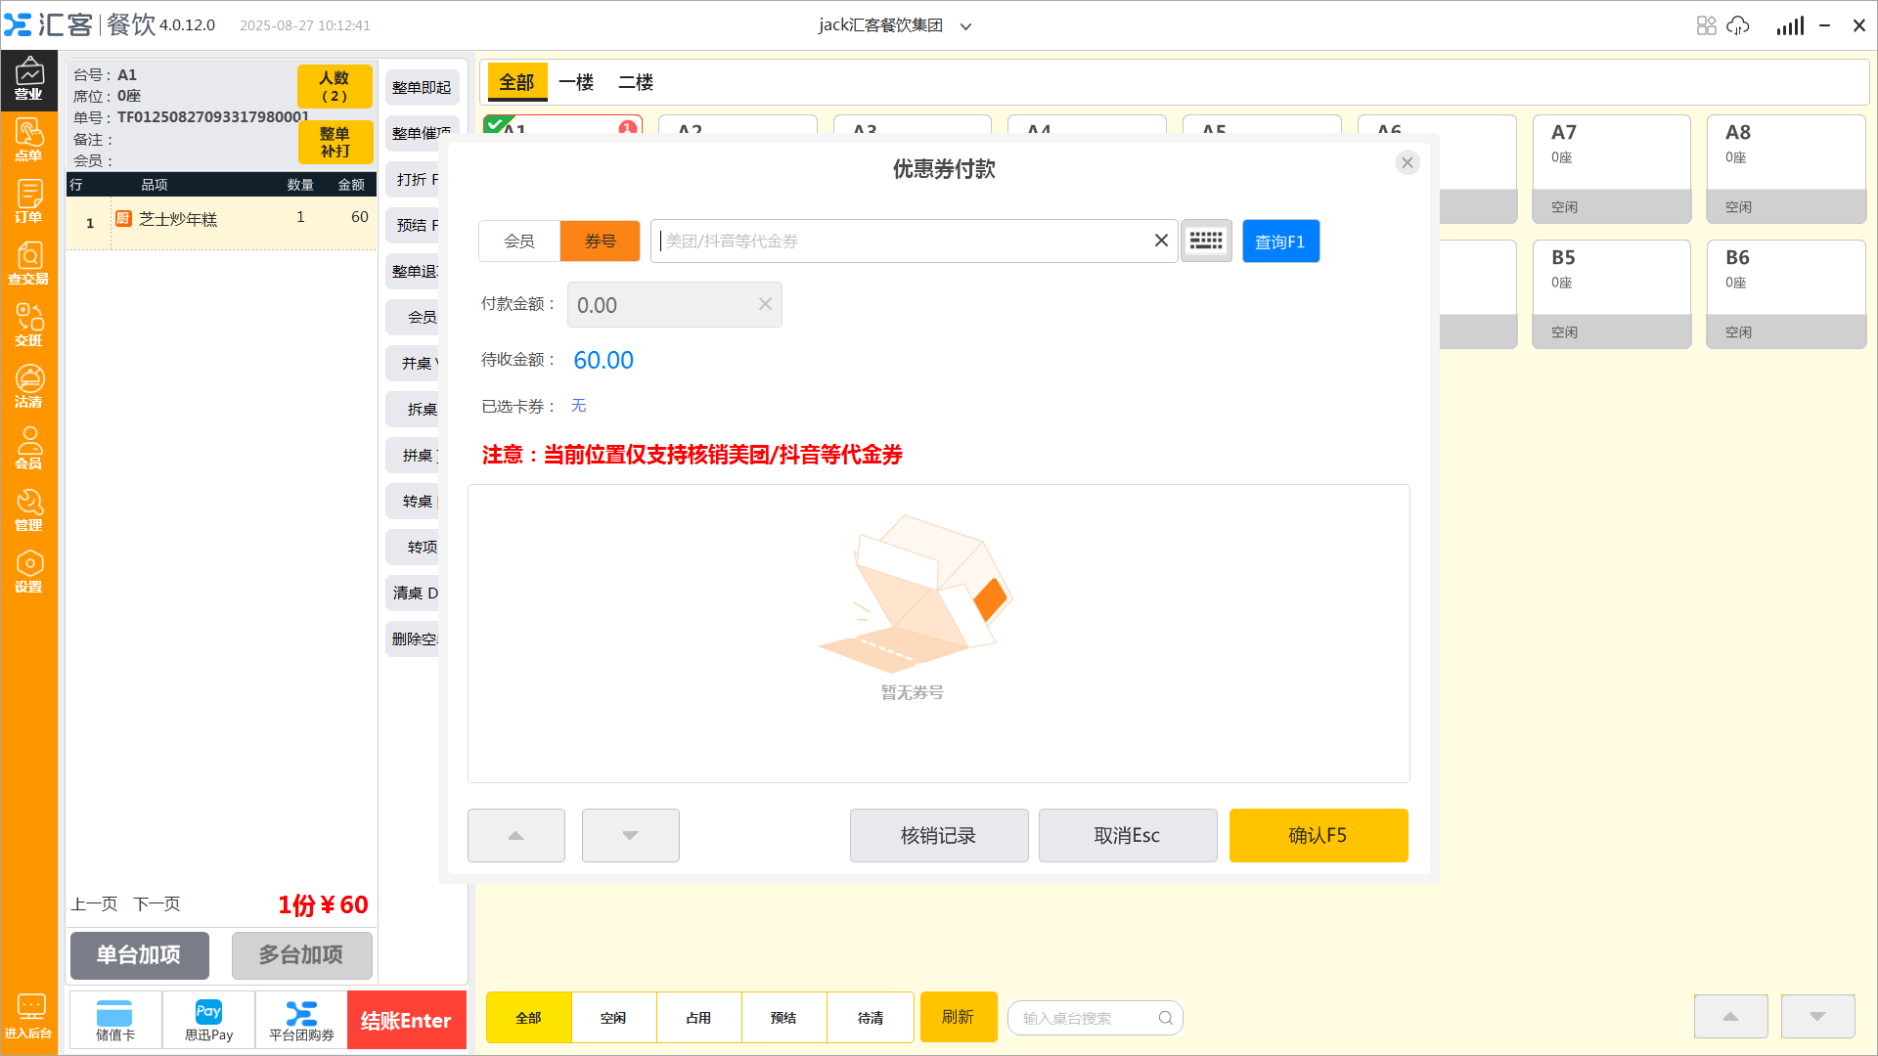Screen dimensions: 1878x1056
Task: Click the coupon list up arrow
Action: [x=515, y=835]
